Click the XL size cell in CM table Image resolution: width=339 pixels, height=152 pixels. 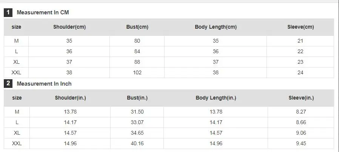(x=16, y=62)
